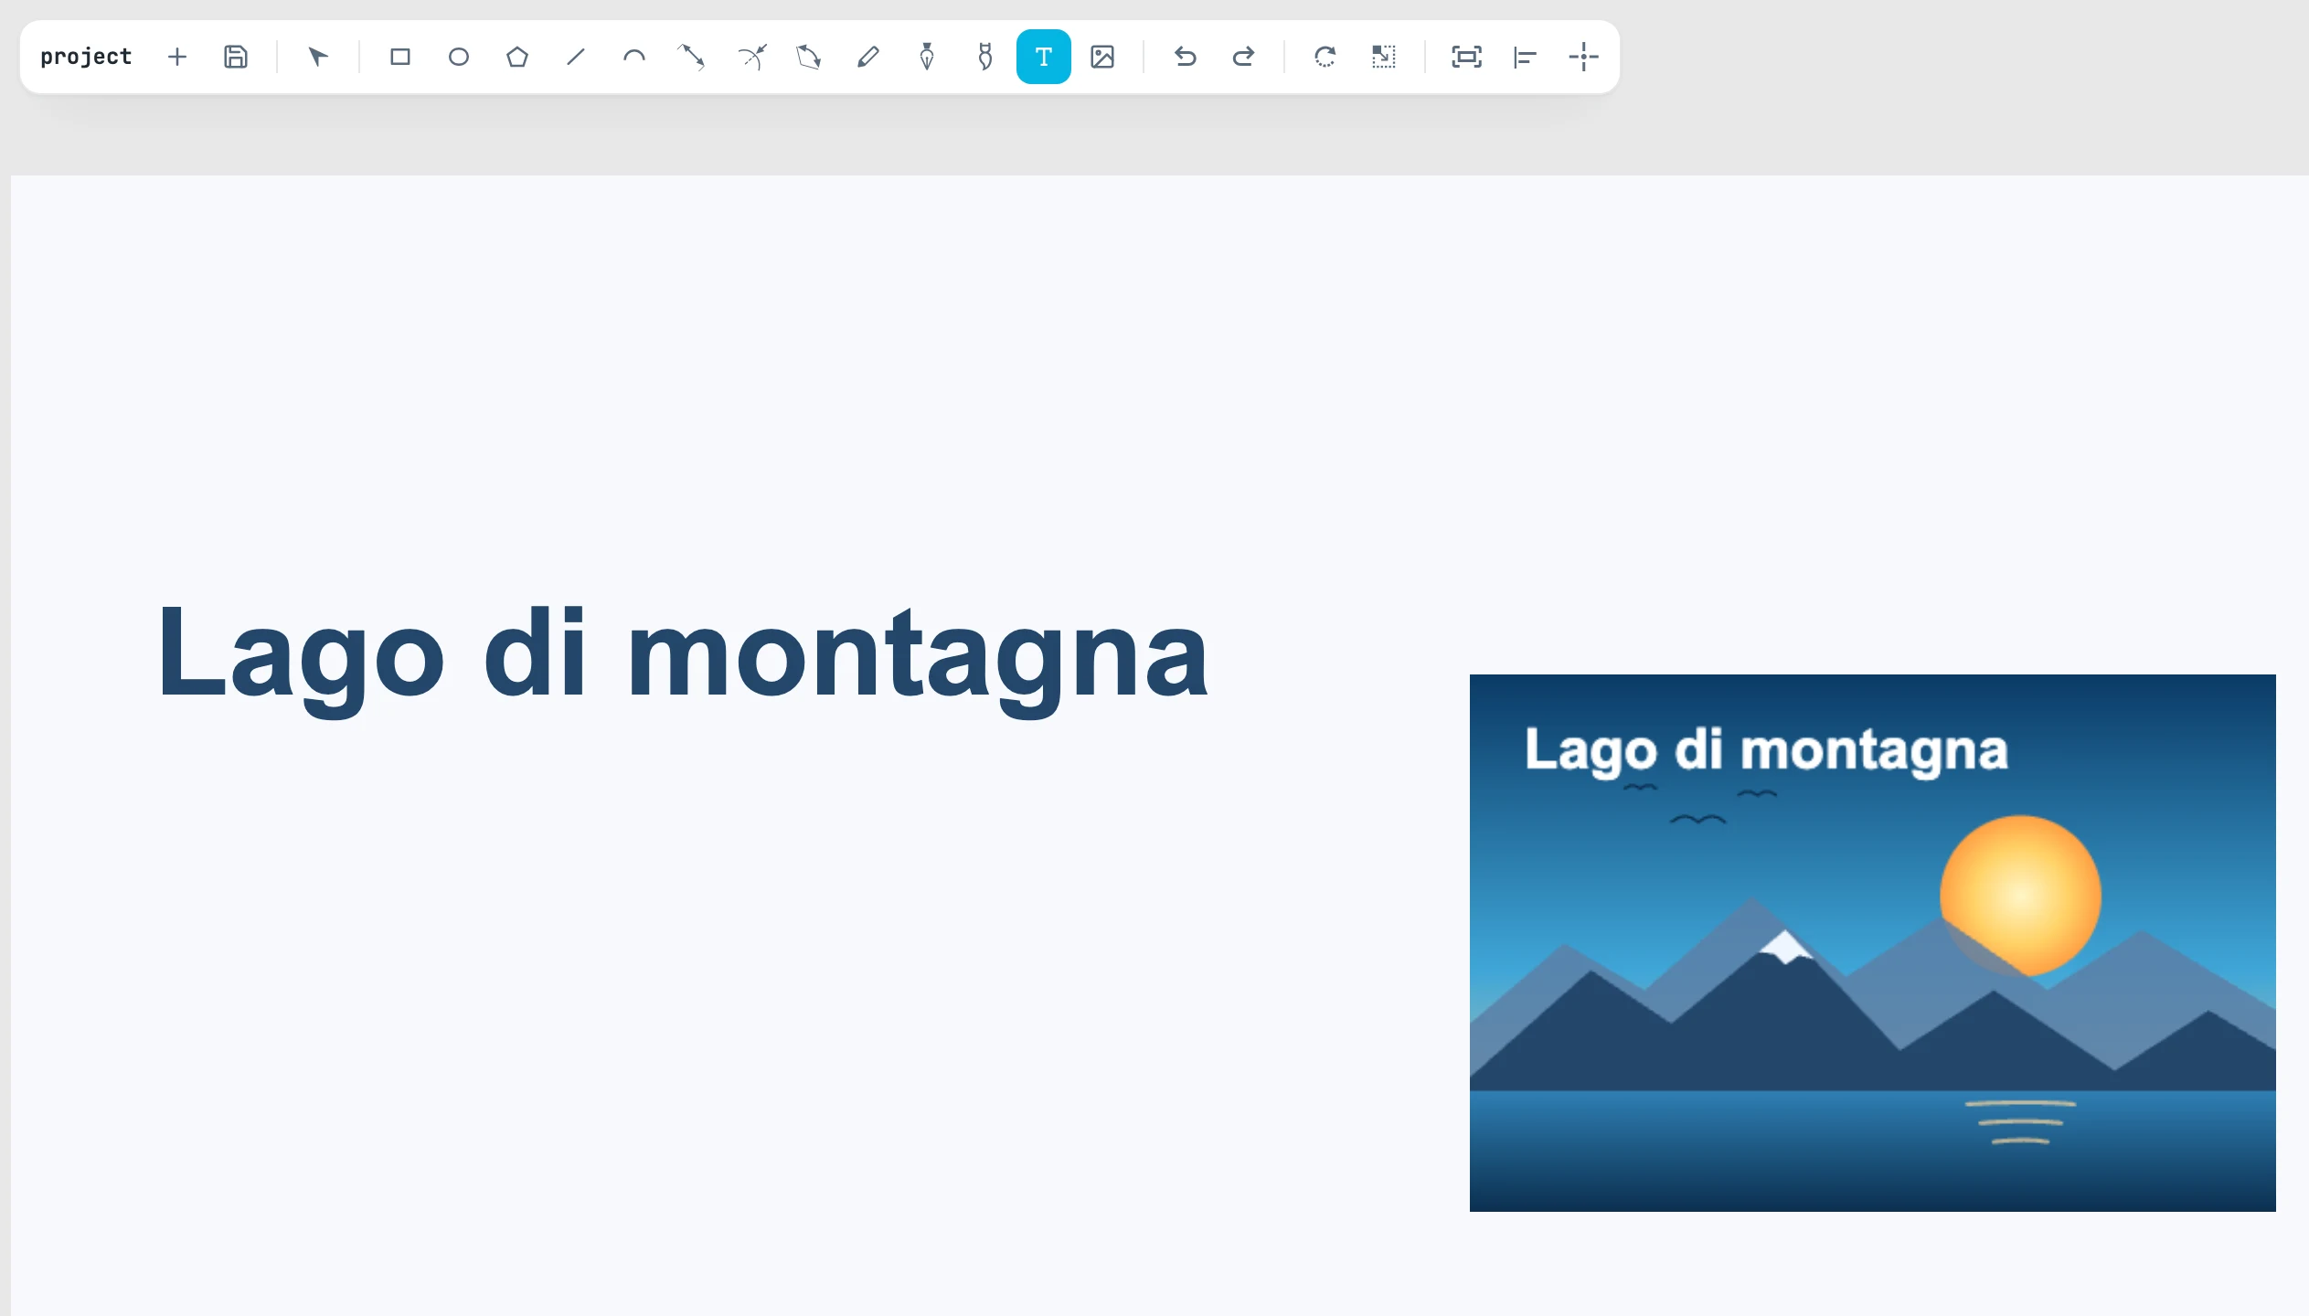Pick the Pencil freehand drawing tool

tap(868, 57)
